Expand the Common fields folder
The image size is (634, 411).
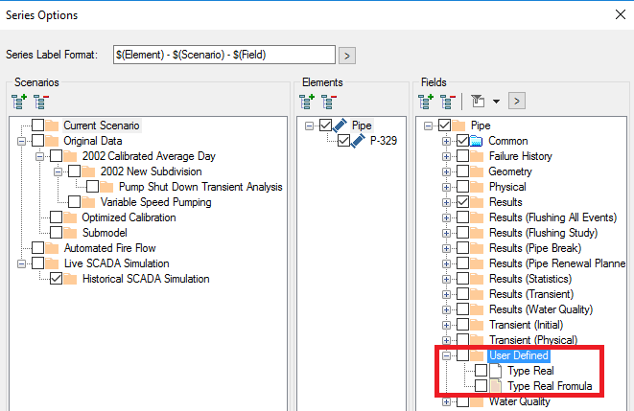(x=446, y=141)
